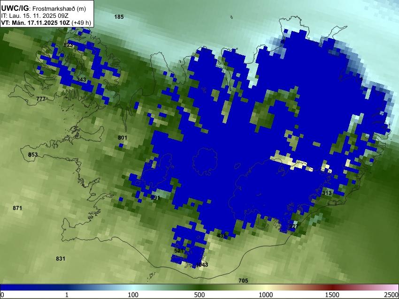Click the map value 313
The height and width of the screenshot is (299, 399).
pos(327,193)
